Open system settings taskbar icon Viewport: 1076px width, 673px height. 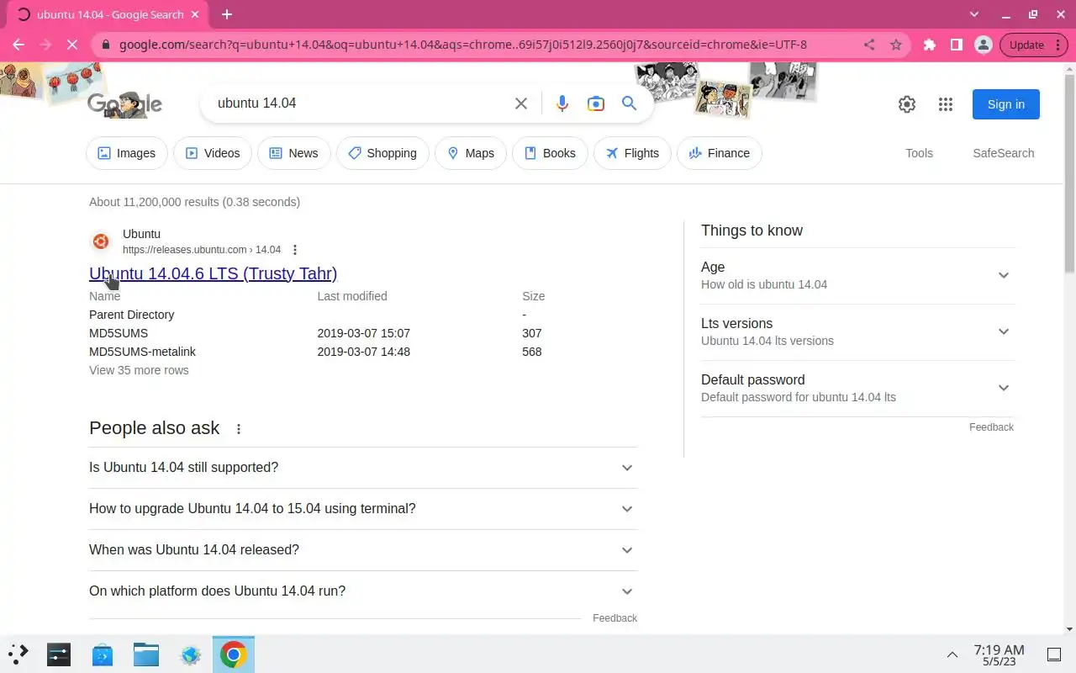tap(59, 654)
